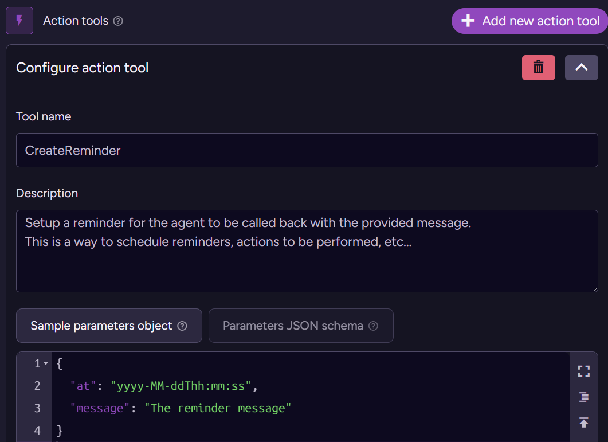Click the format code icon in editor
This screenshot has height=442, width=608.
(x=583, y=397)
